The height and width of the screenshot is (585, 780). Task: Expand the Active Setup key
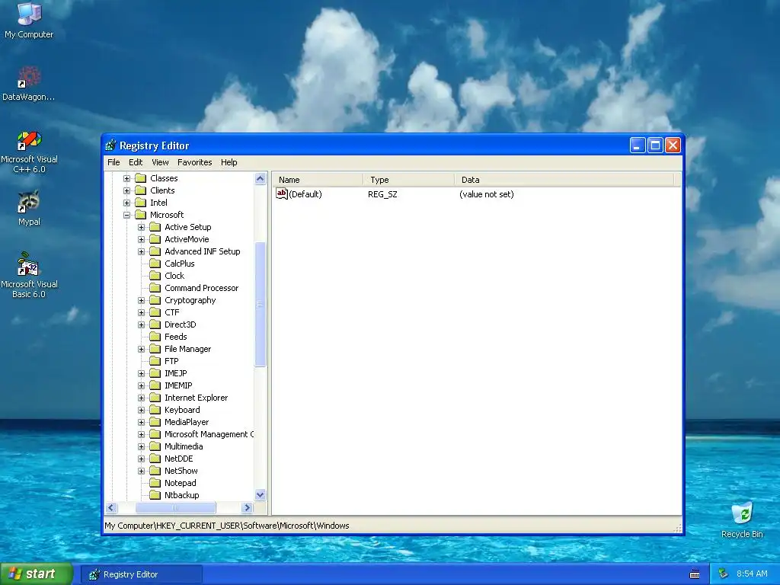tap(141, 227)
